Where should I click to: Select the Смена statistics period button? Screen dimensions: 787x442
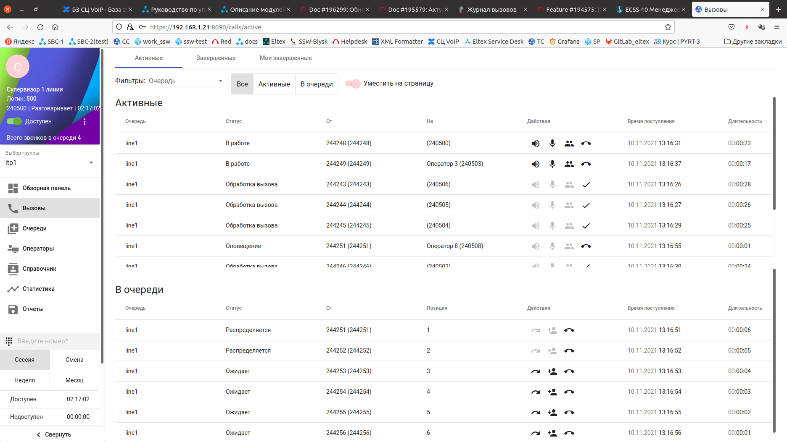(74, 360)
